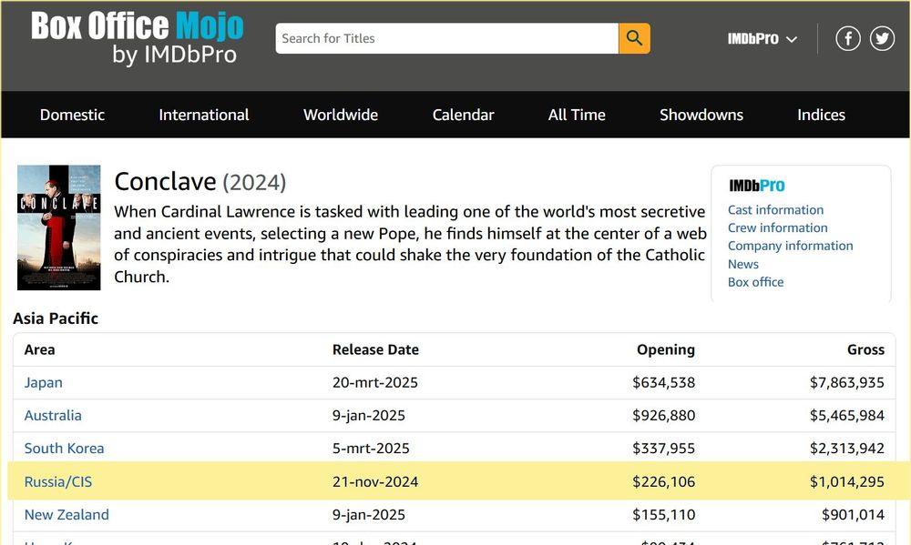
Task: Click Australia opening value $926,880
Action: pyautogui.click(x=663, y=416)
